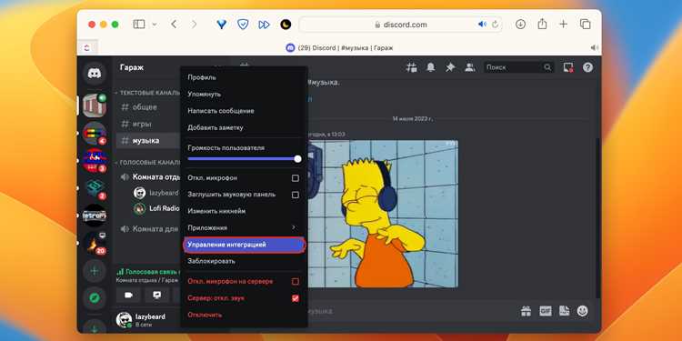682x341 pixels.
Task: Click the notification bell icon
Action: click(x=431, y=67)
